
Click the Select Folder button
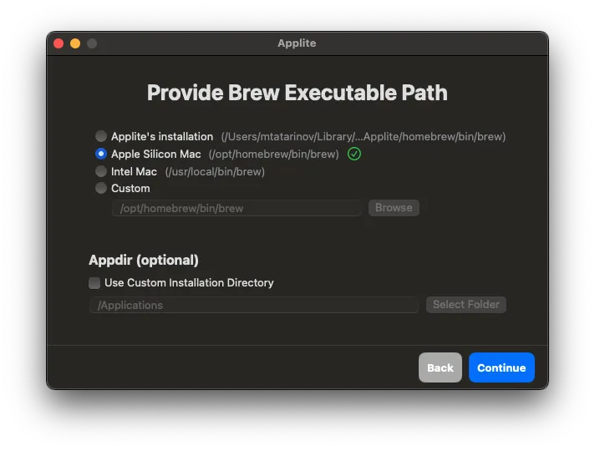coord(466,305)
